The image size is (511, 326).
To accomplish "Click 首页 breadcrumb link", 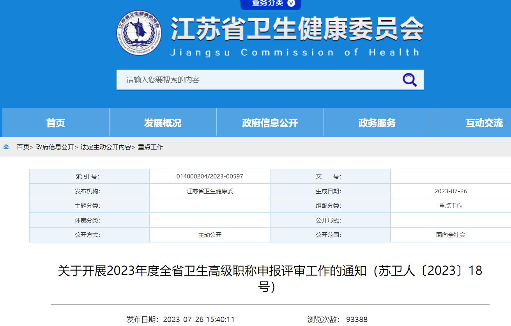I will point(23,147).
